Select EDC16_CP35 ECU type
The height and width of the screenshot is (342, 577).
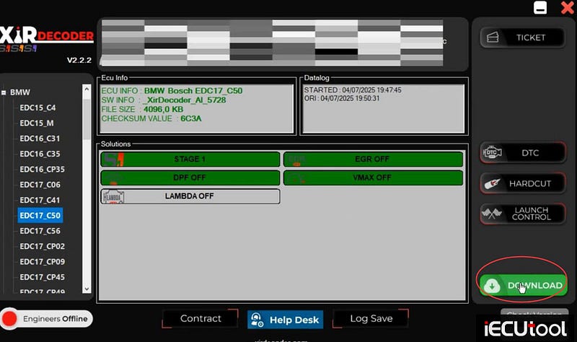(42, 170)
